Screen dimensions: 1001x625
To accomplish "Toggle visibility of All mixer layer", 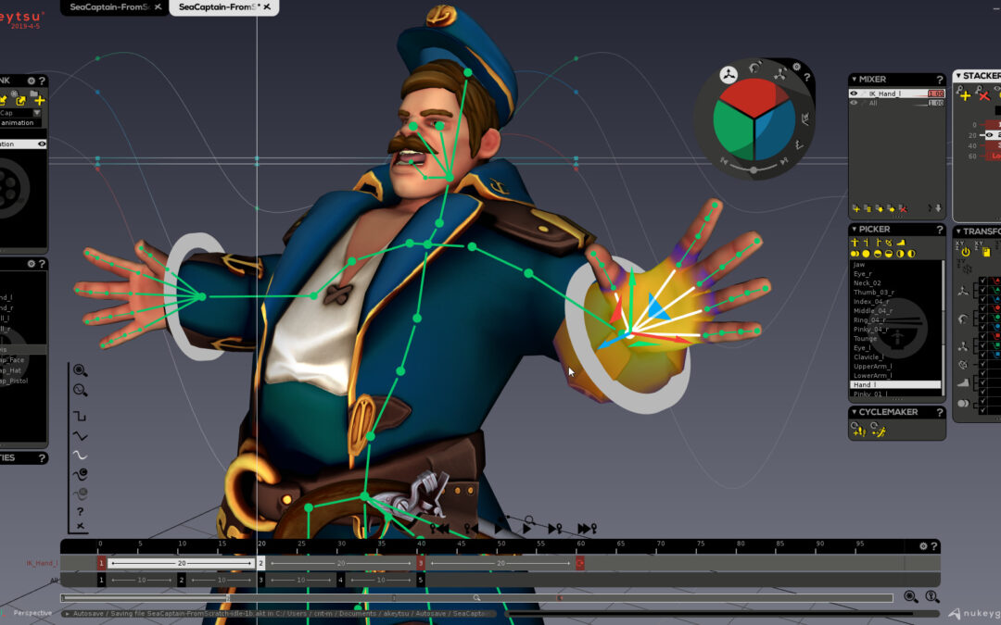I will click(854, 103).
